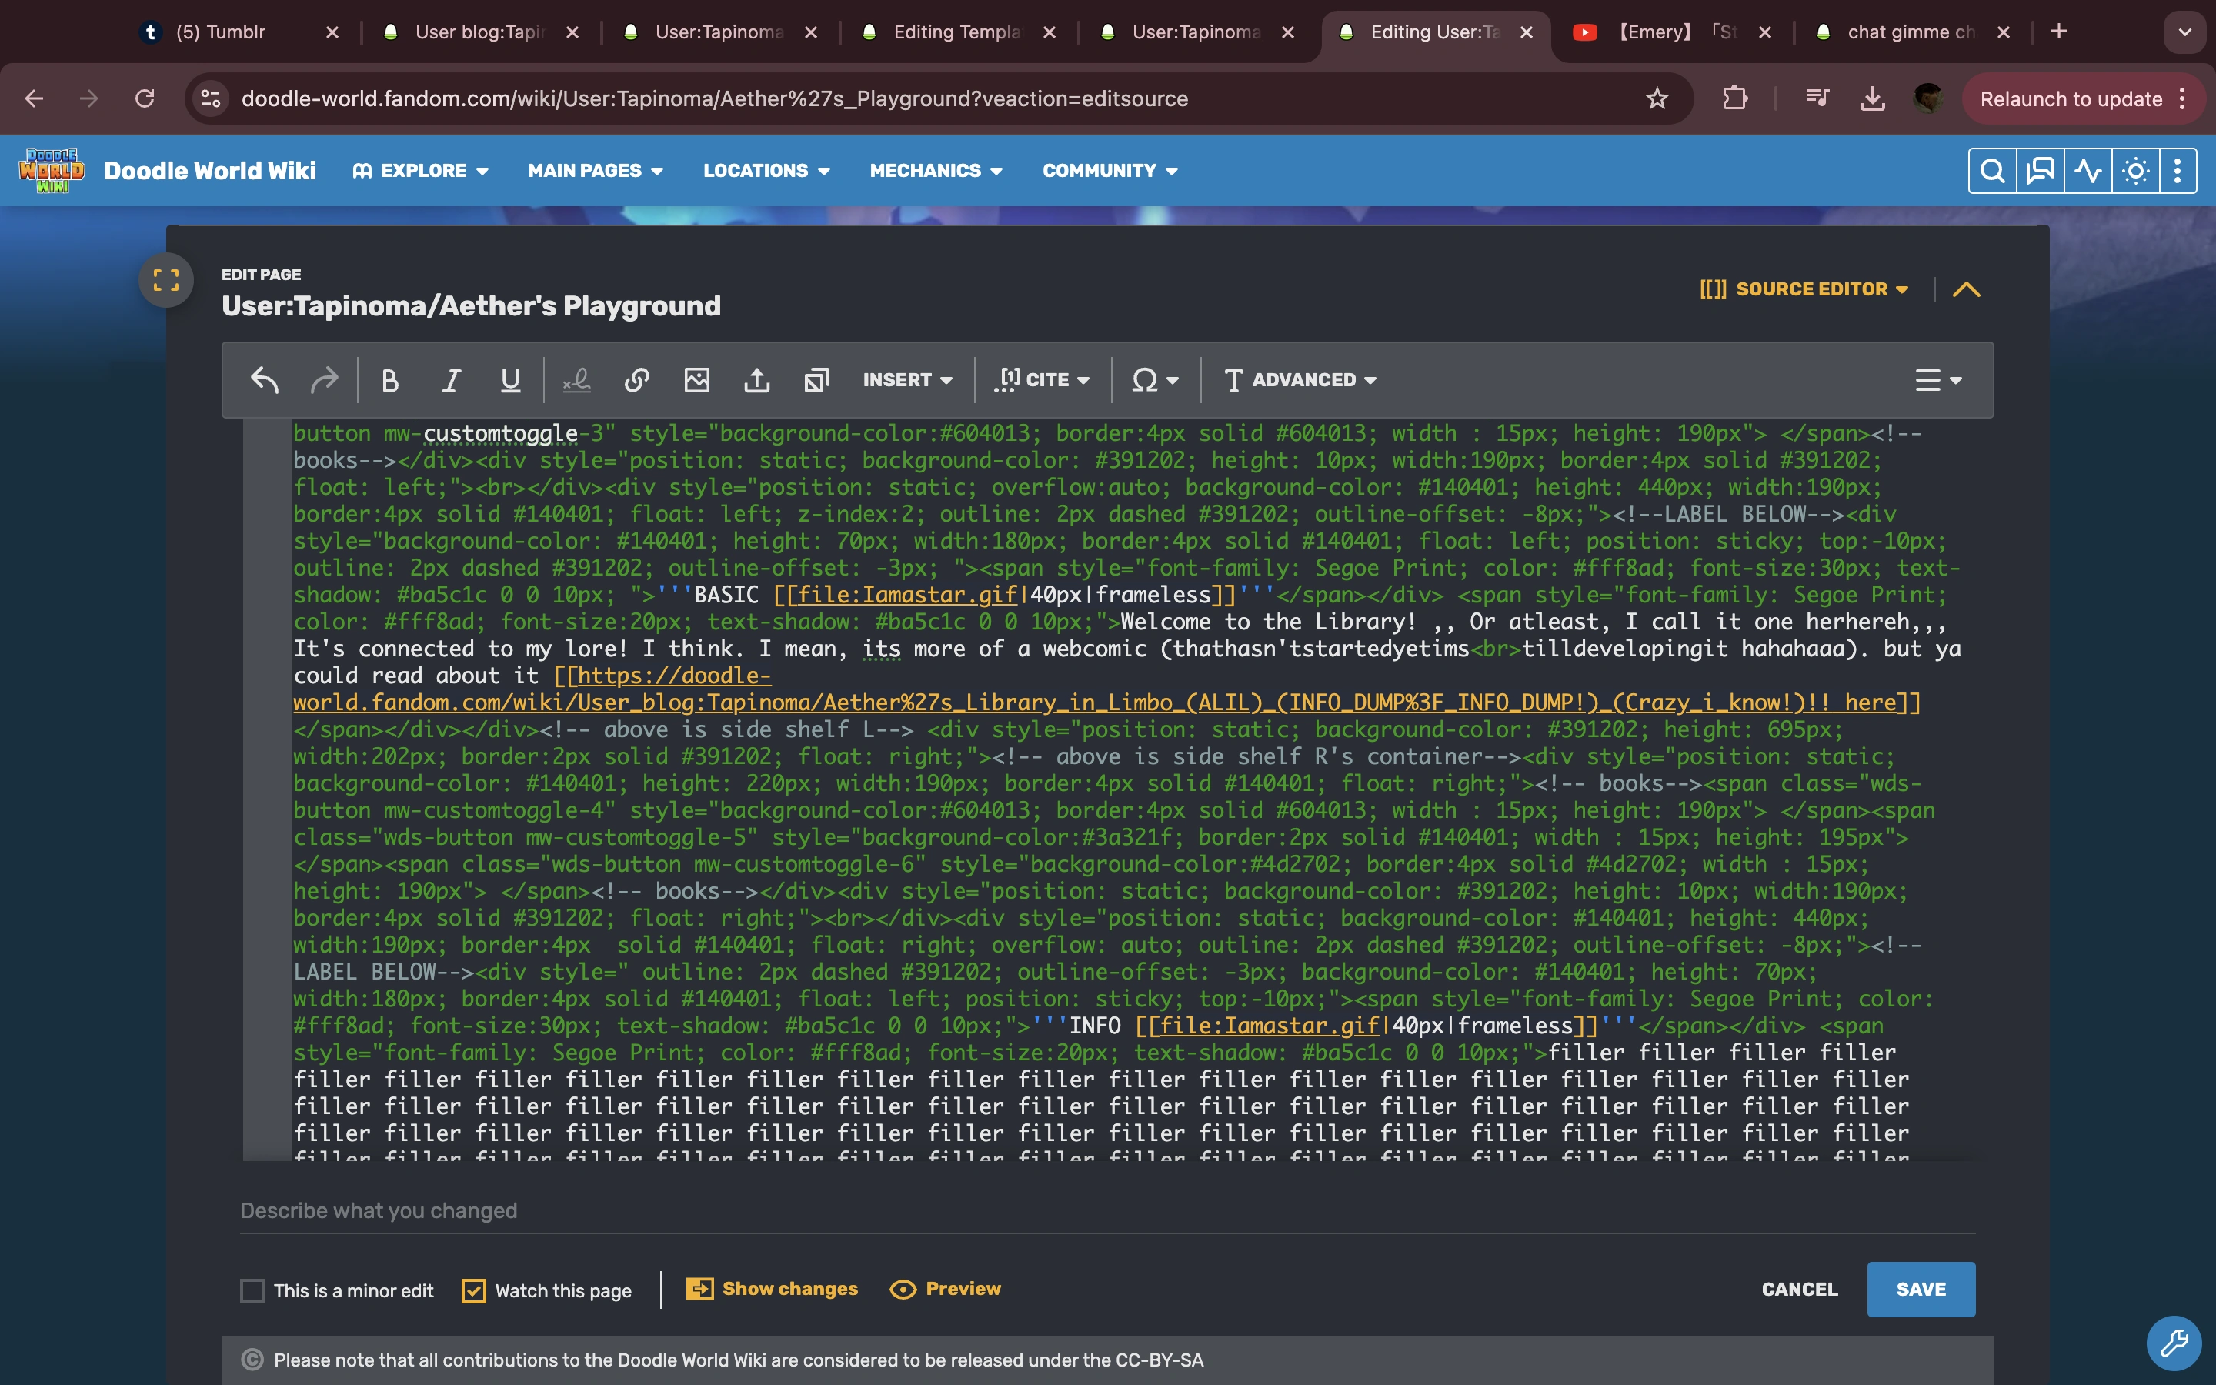Click the Bold formatting icon
The image size is (2216, 1385).
pos(390,380)
